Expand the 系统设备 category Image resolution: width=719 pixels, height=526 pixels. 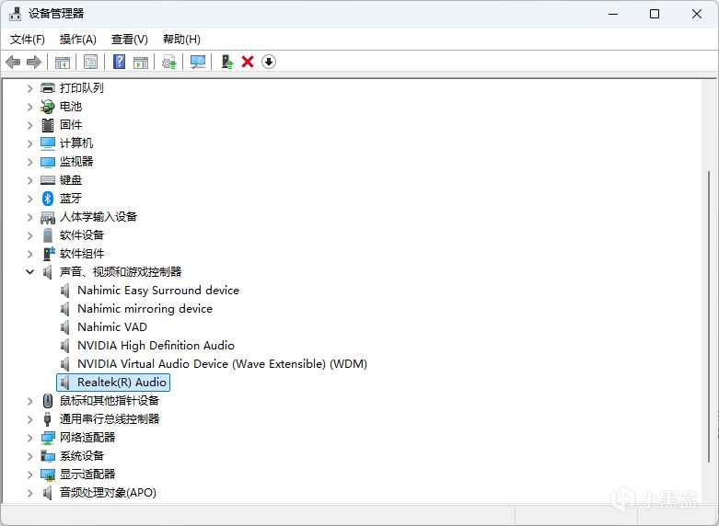coord(29,456)
